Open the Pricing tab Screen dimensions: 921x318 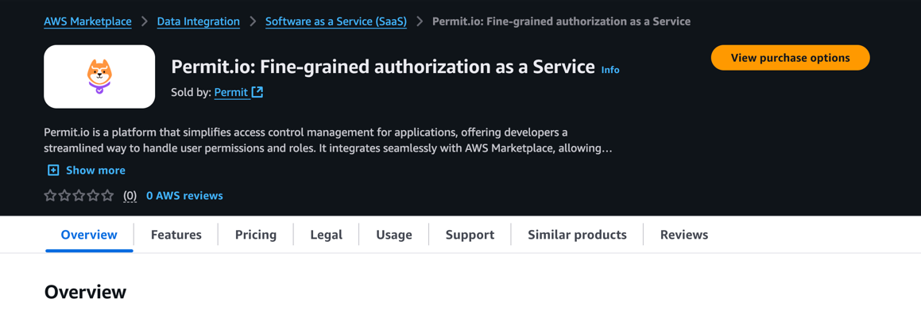coord(256,235)
